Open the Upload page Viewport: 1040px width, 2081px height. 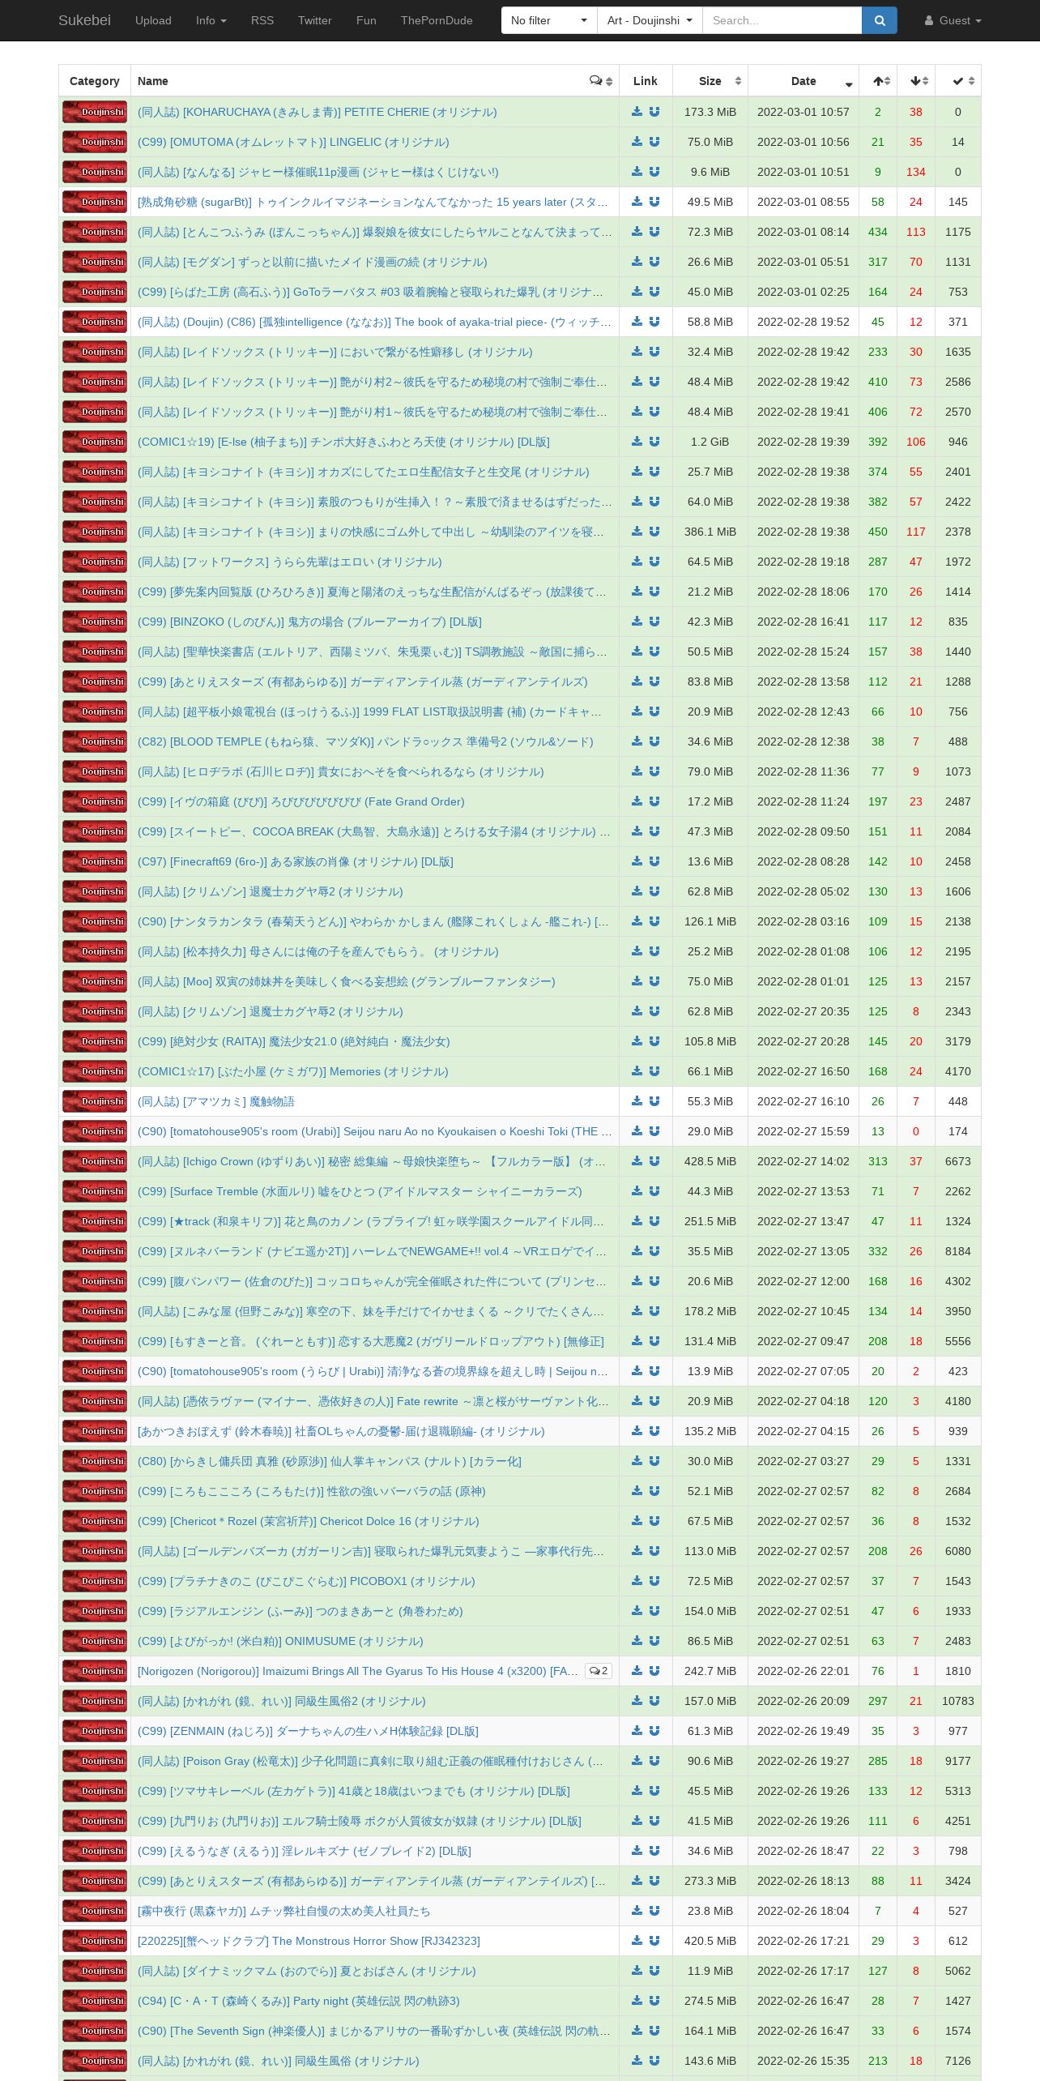pos(153,20)
